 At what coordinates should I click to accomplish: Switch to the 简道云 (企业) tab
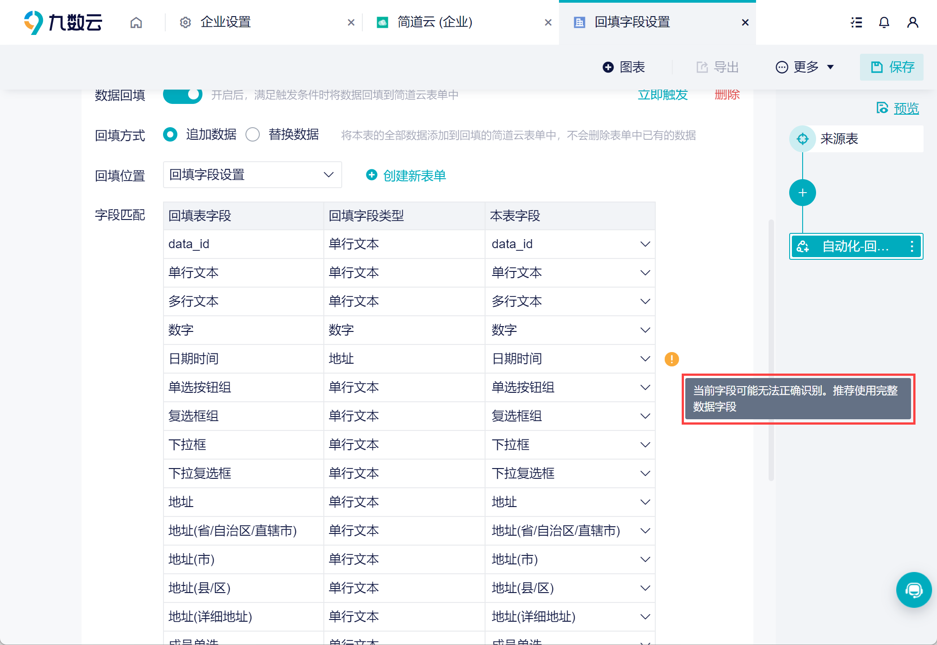click(x=434, y=22)
